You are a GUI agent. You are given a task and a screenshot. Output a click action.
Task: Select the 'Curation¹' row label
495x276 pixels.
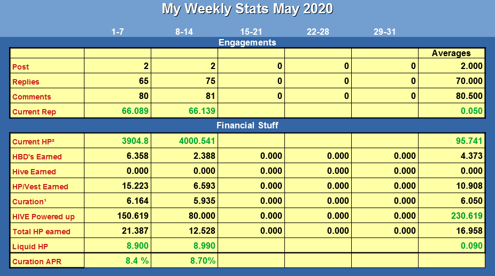click(x=29, y=202)
